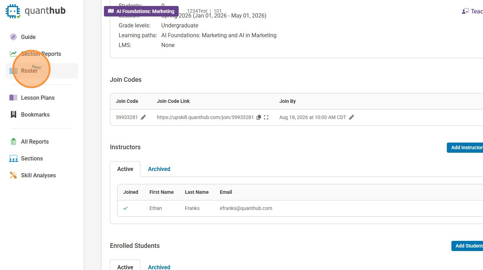This screenshot has width=483, height=270.
Task: Open the Guide compass icon
Action: pos(13,37)
